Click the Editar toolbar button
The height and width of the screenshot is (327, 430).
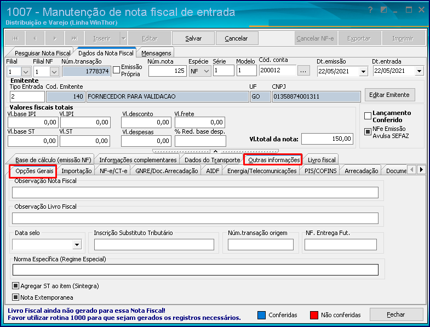[150, 38]
